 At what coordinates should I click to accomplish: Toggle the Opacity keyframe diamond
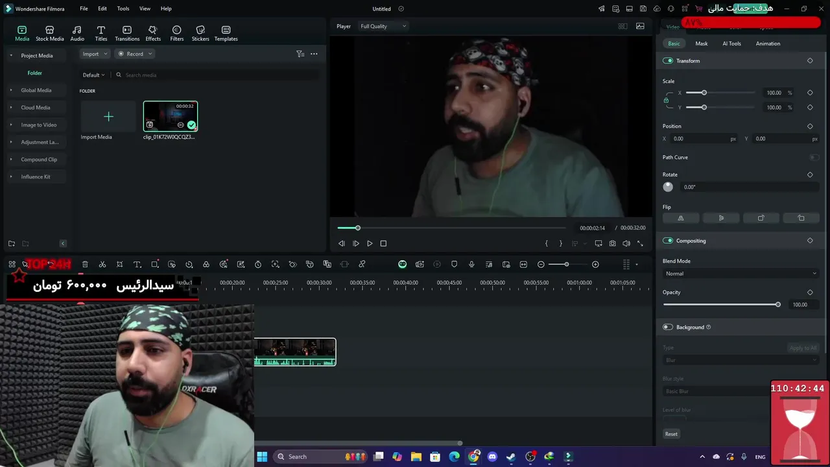[810, 293]
